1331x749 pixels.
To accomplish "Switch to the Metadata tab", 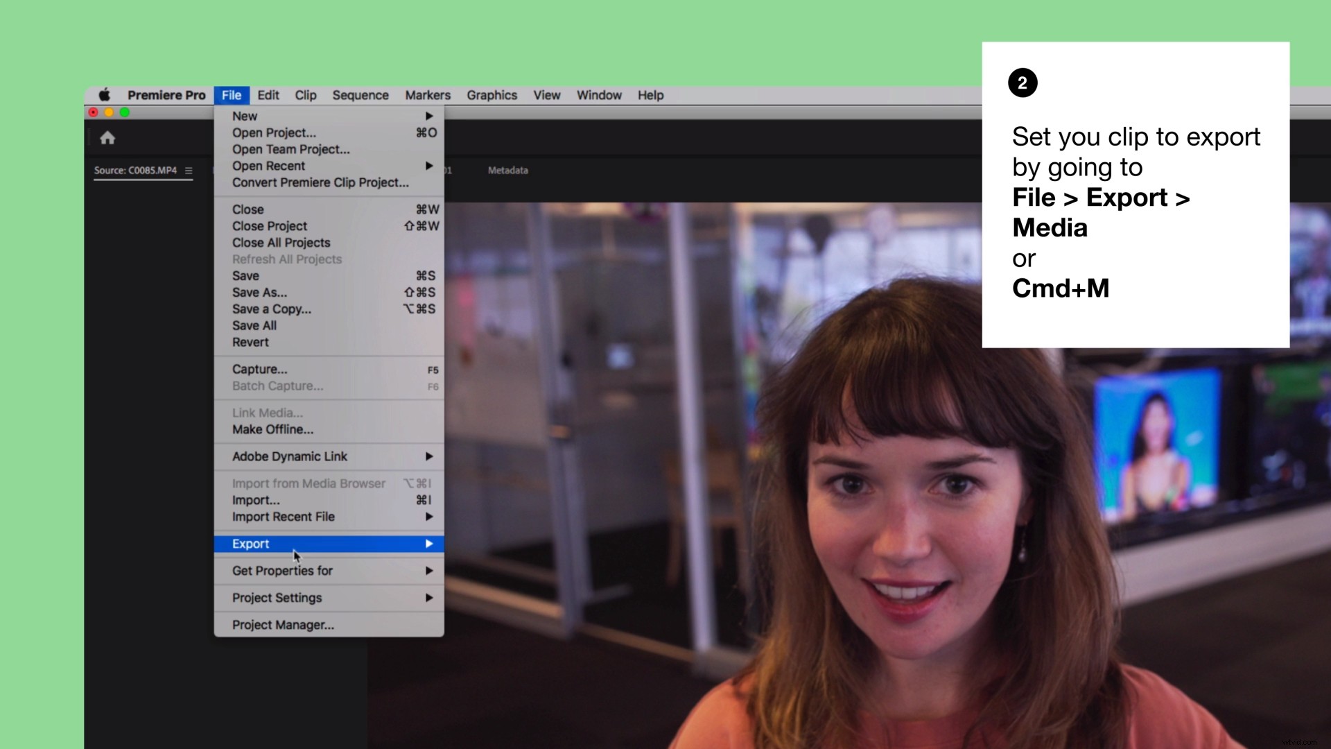I will point(507,170).
